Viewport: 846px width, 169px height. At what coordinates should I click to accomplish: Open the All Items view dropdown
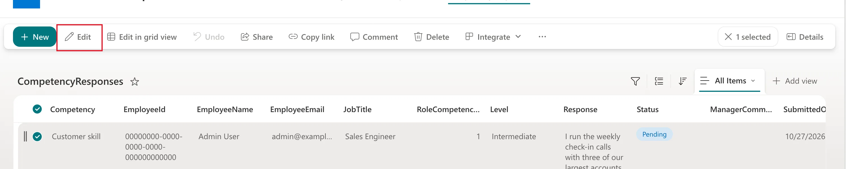730,81
